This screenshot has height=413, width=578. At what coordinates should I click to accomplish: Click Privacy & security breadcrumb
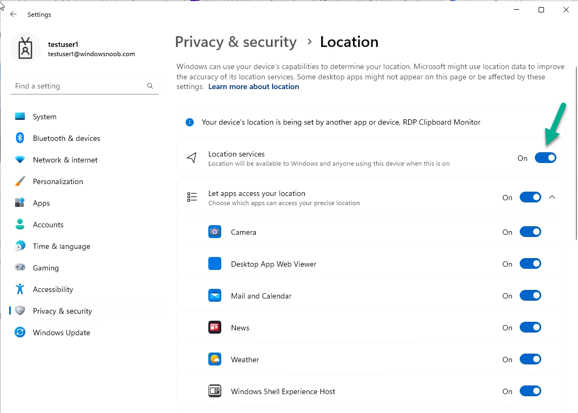click(236, 42)
